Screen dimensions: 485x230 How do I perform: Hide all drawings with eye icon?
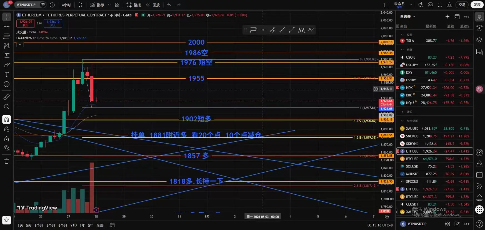click(7, 148)
